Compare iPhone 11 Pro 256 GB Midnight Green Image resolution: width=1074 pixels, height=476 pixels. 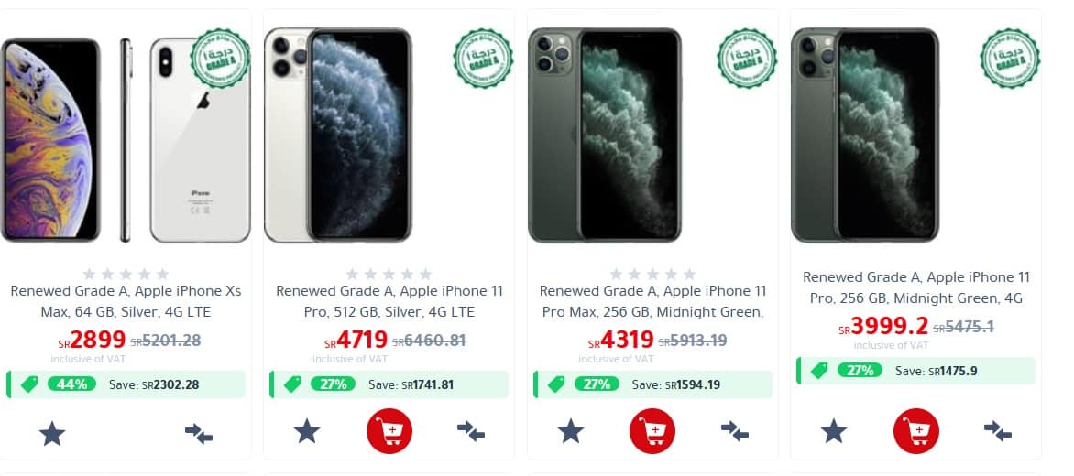click(x=997, y=431)
